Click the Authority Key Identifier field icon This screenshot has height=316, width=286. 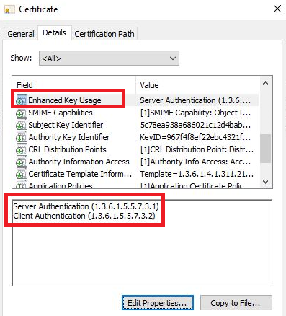click(22, 137)
